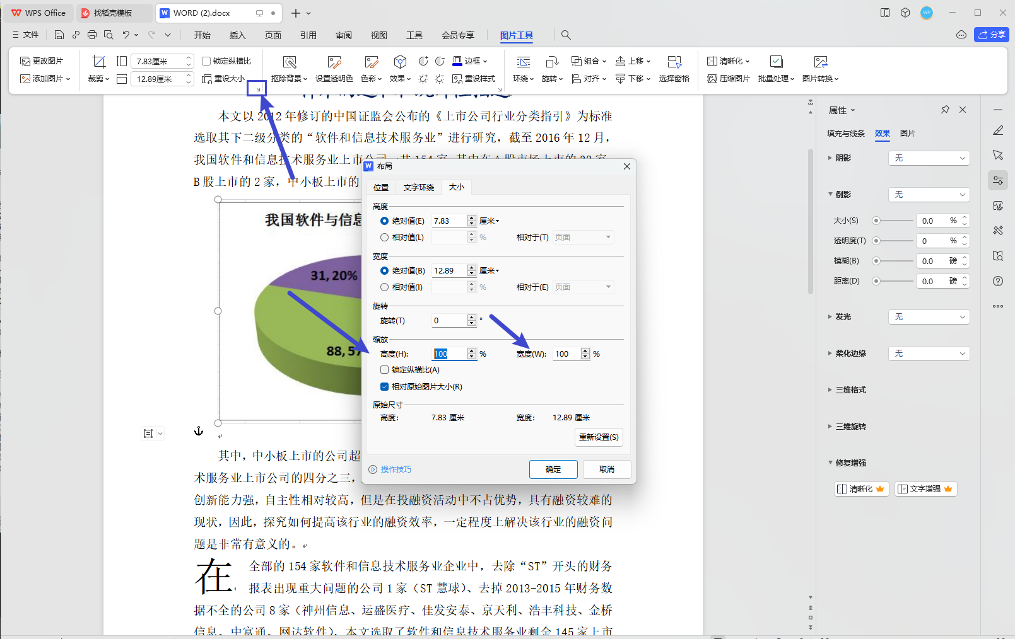Open the picture Effects (效果) cube icon
This screenshot has height=639, width=1015.
pyautogui.click(x=400, y=62)
